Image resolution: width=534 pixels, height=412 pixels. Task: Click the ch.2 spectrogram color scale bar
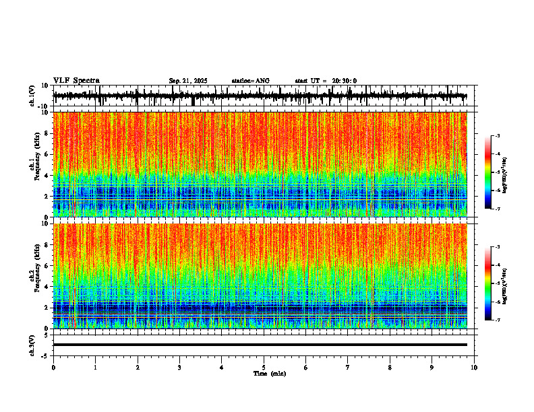click(x=487, y=283)
